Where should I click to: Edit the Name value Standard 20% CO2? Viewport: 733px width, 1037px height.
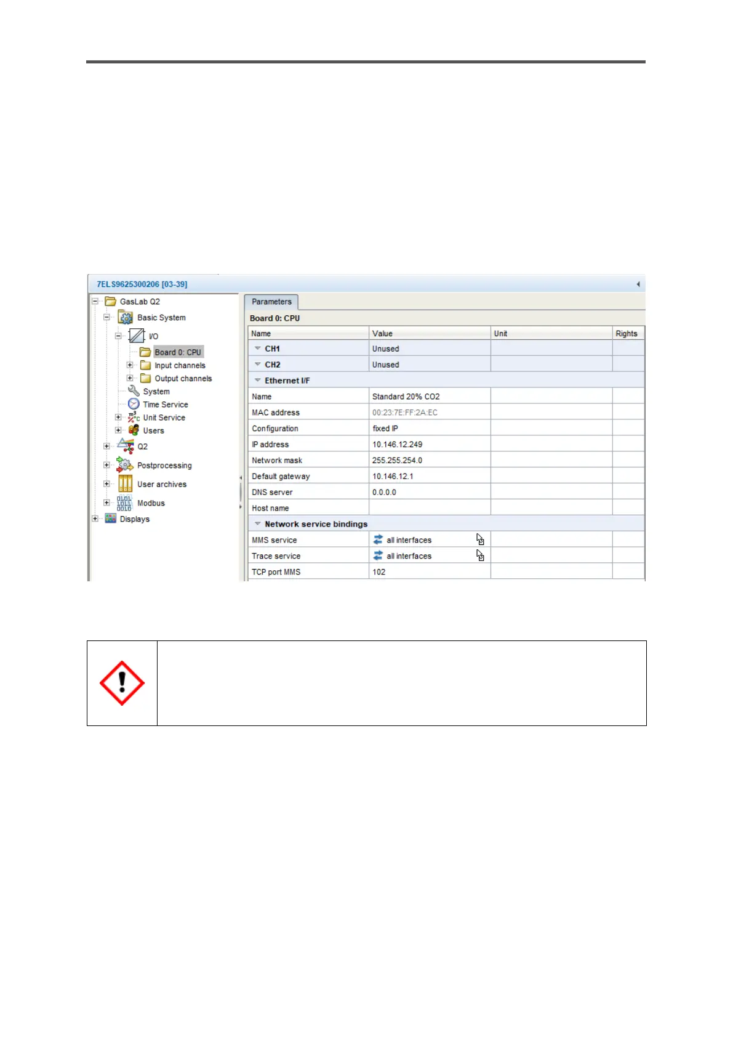[430, 396]
